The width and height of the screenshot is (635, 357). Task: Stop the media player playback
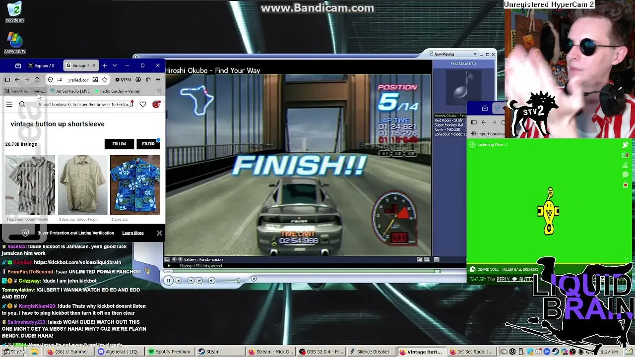(x=179, y=281)
